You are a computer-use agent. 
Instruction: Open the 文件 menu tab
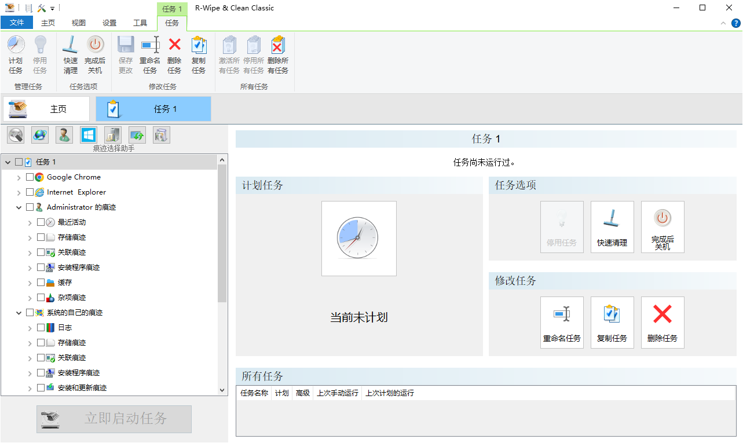(17, 23)
